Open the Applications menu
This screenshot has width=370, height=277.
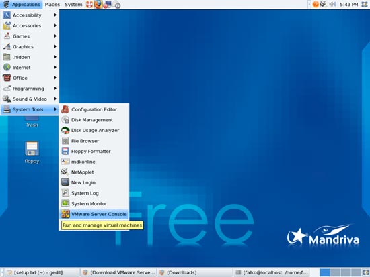click(x=22, y=5)
